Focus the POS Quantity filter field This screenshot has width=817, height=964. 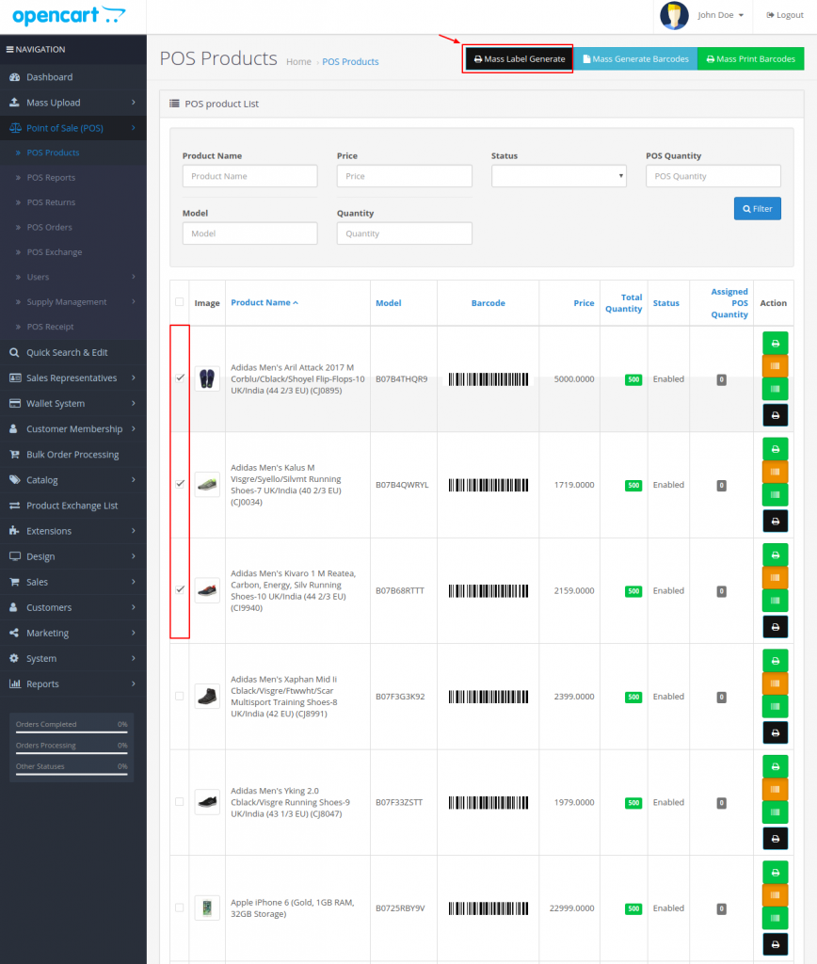pyautogui.click(x=713, y=176)
